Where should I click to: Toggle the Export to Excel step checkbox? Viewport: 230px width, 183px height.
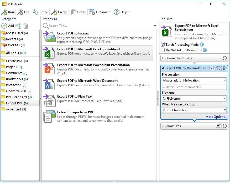point(212,68)
